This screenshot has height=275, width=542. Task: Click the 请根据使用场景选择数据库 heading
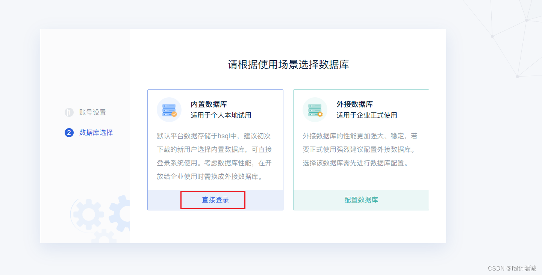coord(288,65)
